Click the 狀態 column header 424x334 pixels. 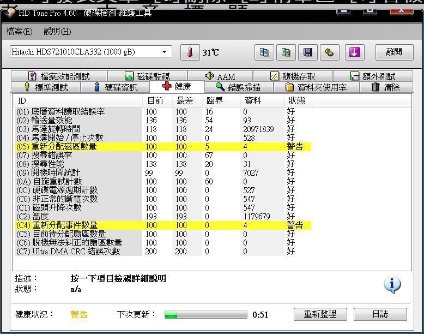point(297,101)
